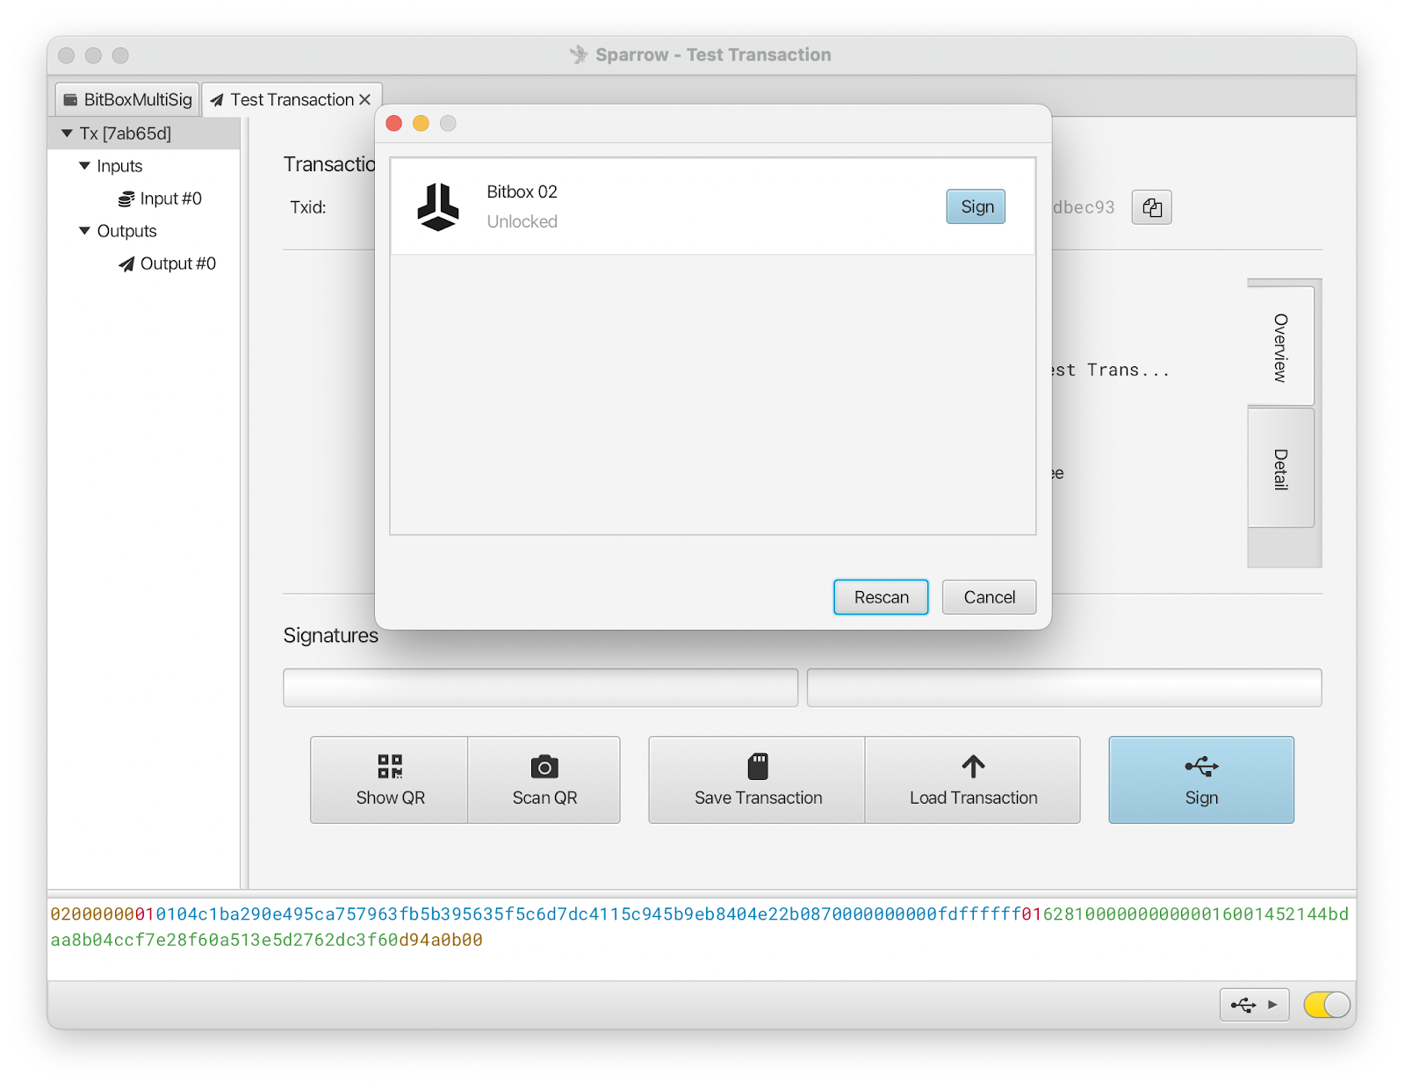Click the 'Bitbox 02' device name
The width and height of the screenshot is (1405, 1090).
(522, 191)
